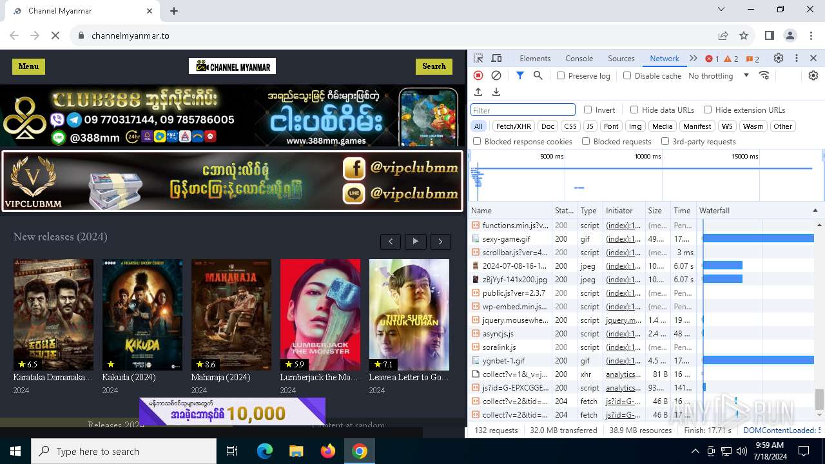Select the ygnbet-1.gif request row

point(641,361)
